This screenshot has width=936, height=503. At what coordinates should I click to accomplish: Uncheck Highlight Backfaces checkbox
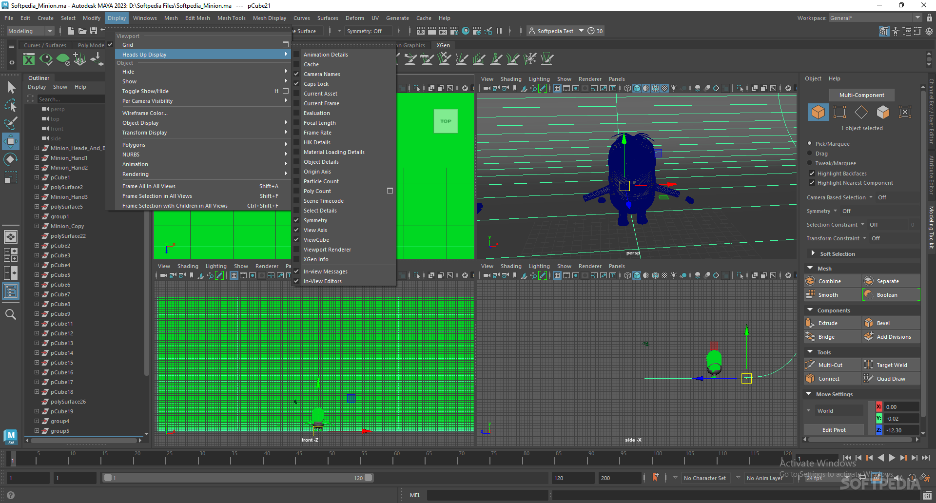(x=812, y=174)
